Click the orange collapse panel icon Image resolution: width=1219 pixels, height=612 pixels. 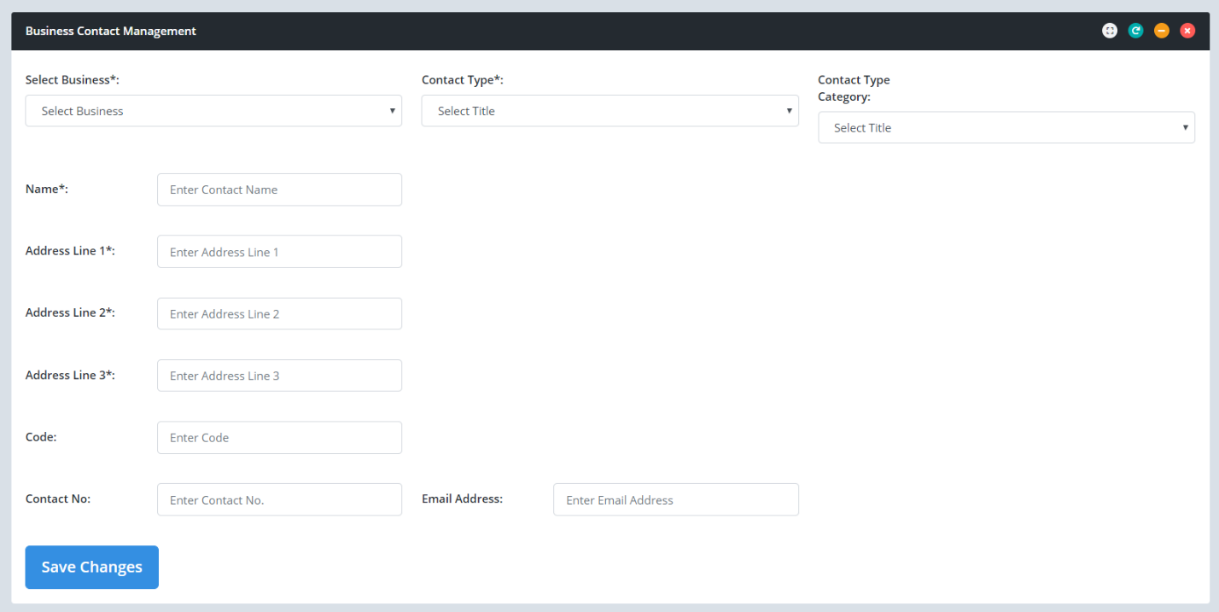(x=1161, y=31)
